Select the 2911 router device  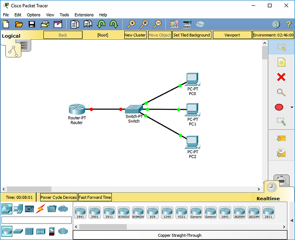[x=109, y=213]
